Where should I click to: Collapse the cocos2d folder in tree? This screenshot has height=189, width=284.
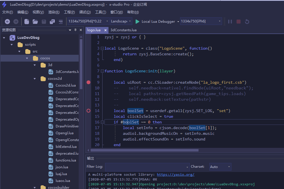tap(35, 79)
